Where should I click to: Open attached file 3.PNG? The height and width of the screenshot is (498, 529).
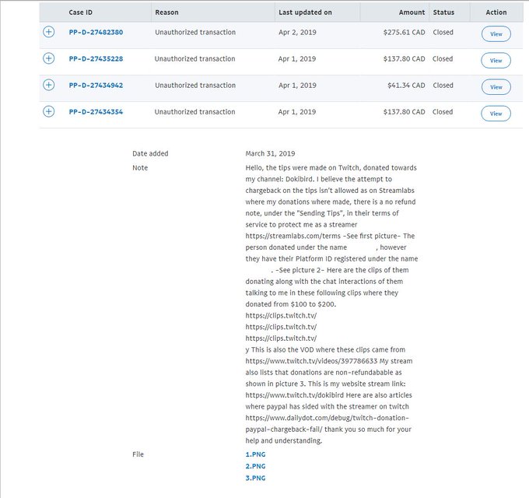[255, 478]
